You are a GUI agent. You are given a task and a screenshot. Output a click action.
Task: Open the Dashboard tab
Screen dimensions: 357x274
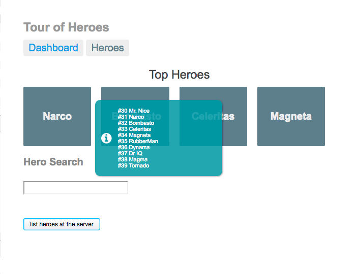point(53,48)
